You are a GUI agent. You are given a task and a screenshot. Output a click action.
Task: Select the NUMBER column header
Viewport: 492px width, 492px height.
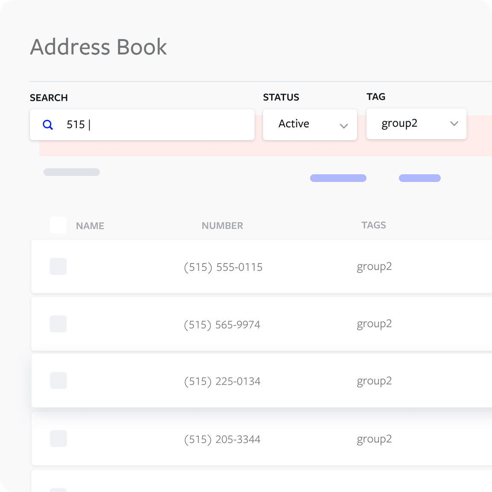click(222, 225)
